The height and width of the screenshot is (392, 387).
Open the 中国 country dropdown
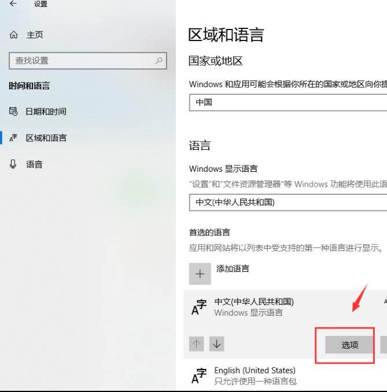click(x=288, y=102)
